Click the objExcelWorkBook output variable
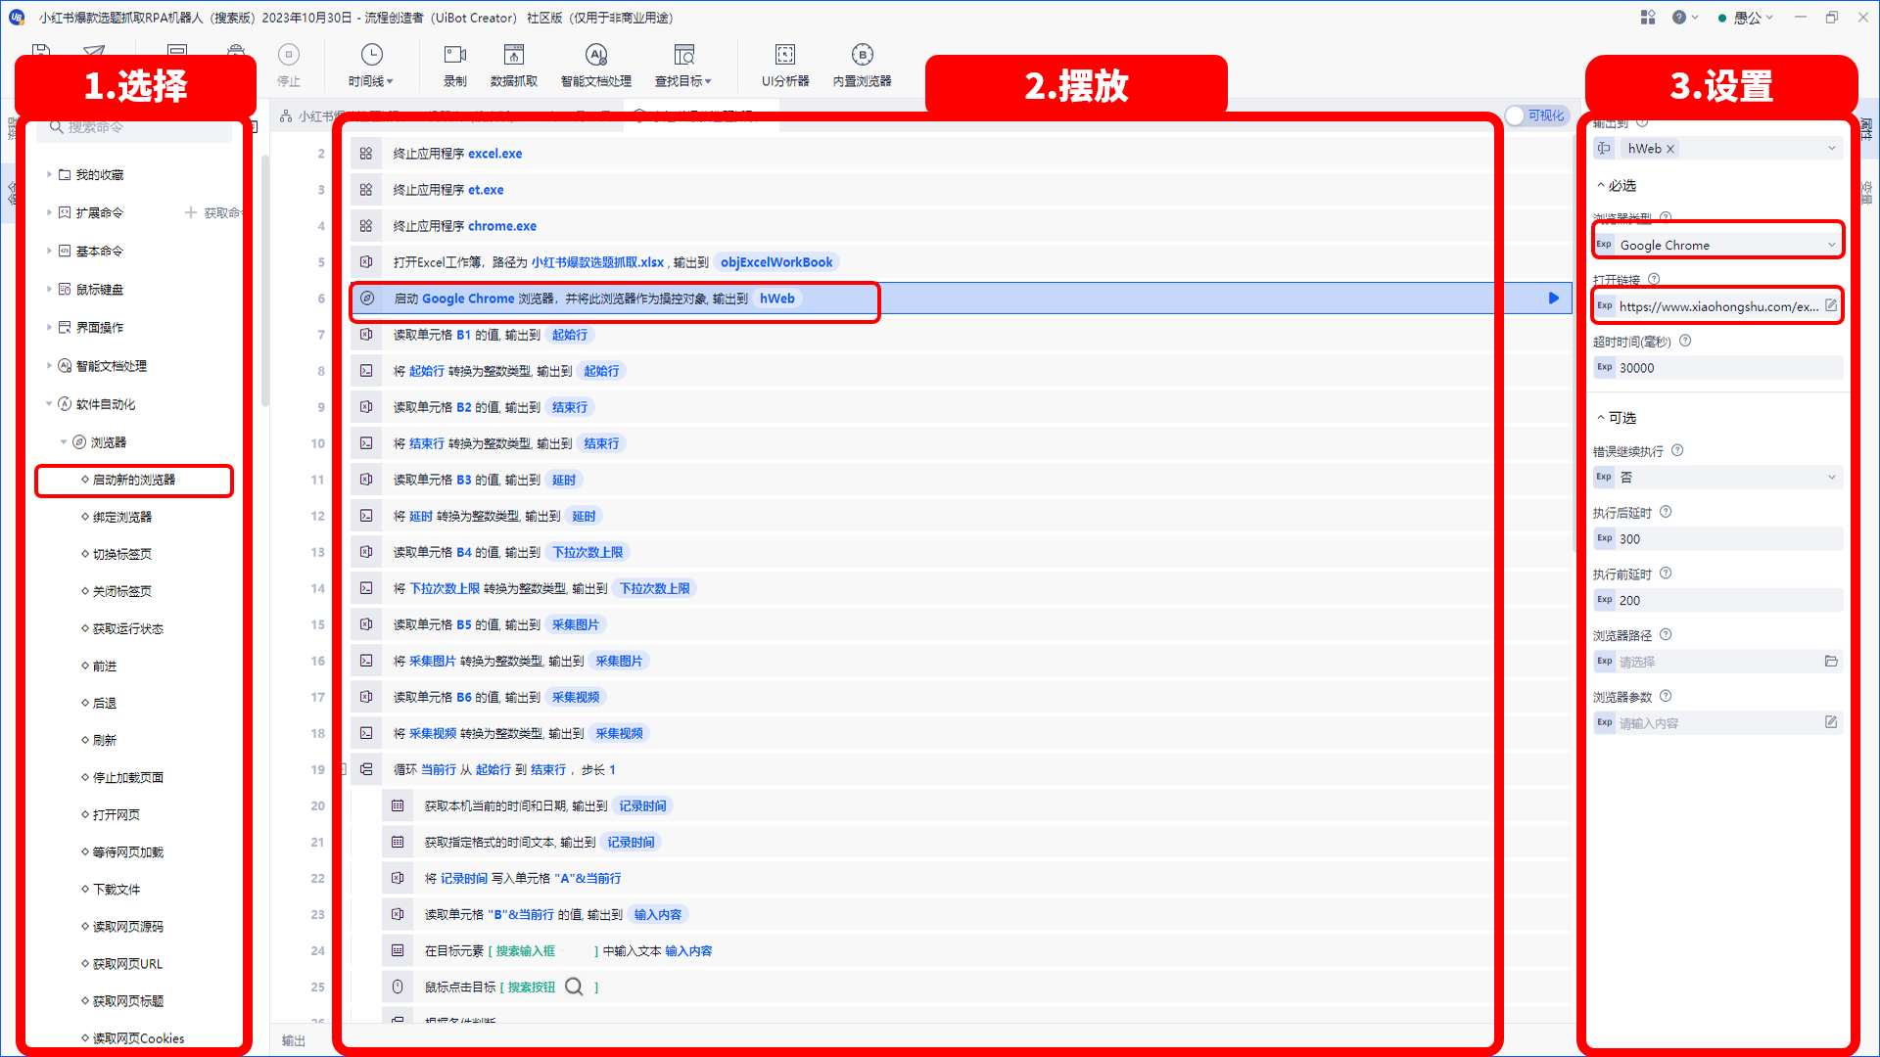The height and width of the screenshot is (1057, 1880). coord(776,262)
